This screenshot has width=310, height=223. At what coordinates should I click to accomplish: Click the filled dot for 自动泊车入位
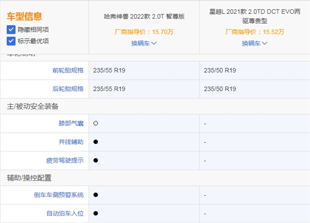96,213
